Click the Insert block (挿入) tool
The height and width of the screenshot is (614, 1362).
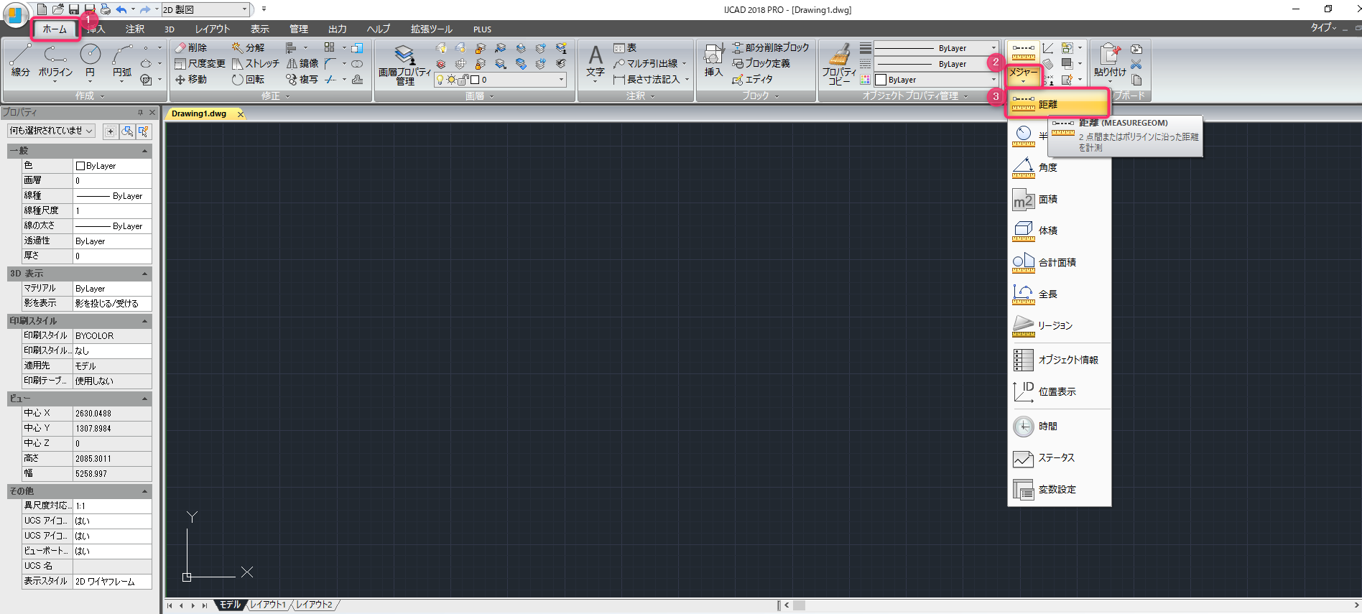click(x=713, y=60)
